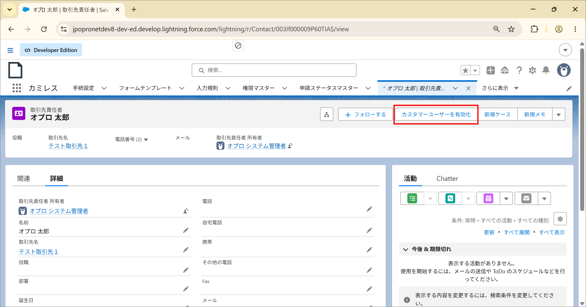Click カスタマーユーザーを有効化 button

pyautogui.click(x=436, y=115)
